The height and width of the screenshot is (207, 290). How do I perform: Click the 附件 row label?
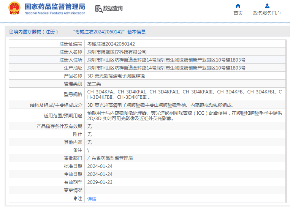click(x=78, y=134)
